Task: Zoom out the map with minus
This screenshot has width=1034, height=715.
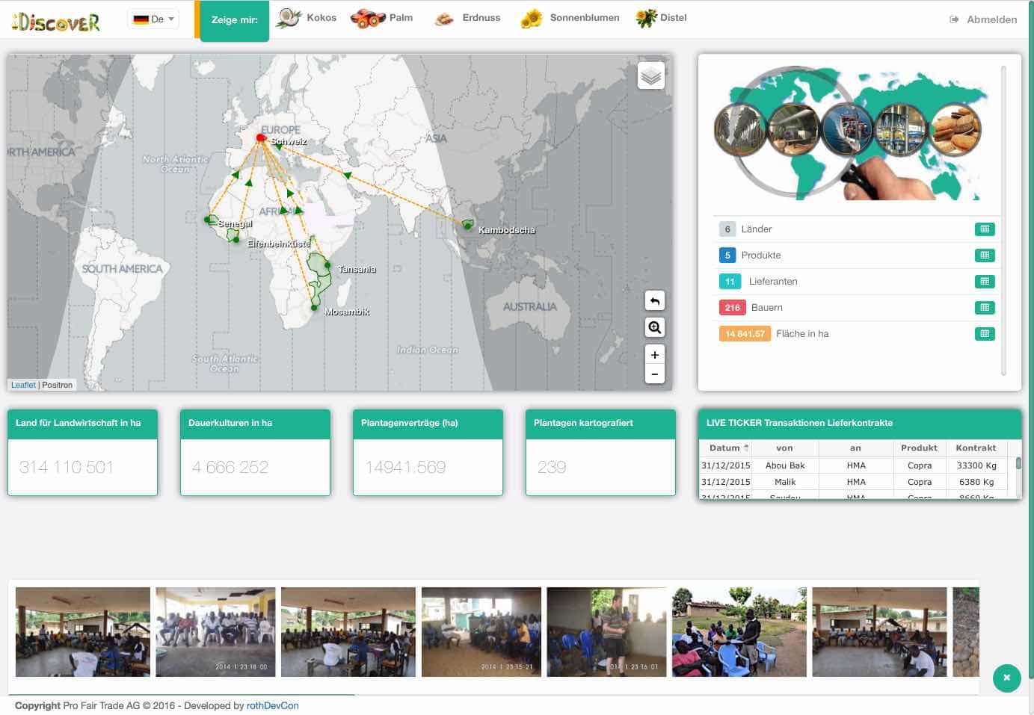Action: (655, 374)
